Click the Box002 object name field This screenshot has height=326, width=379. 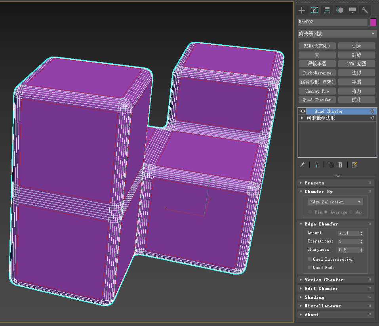[x=332, y=22]
